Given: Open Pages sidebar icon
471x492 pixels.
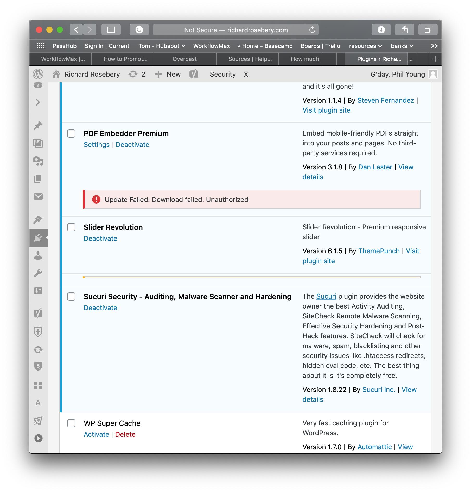Looking at the screenshot, I should pos(38,179).
